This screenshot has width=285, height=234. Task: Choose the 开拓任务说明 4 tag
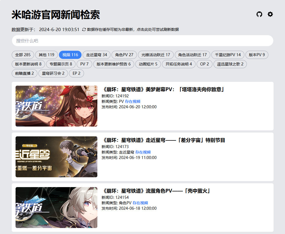(x=179, y=64)
